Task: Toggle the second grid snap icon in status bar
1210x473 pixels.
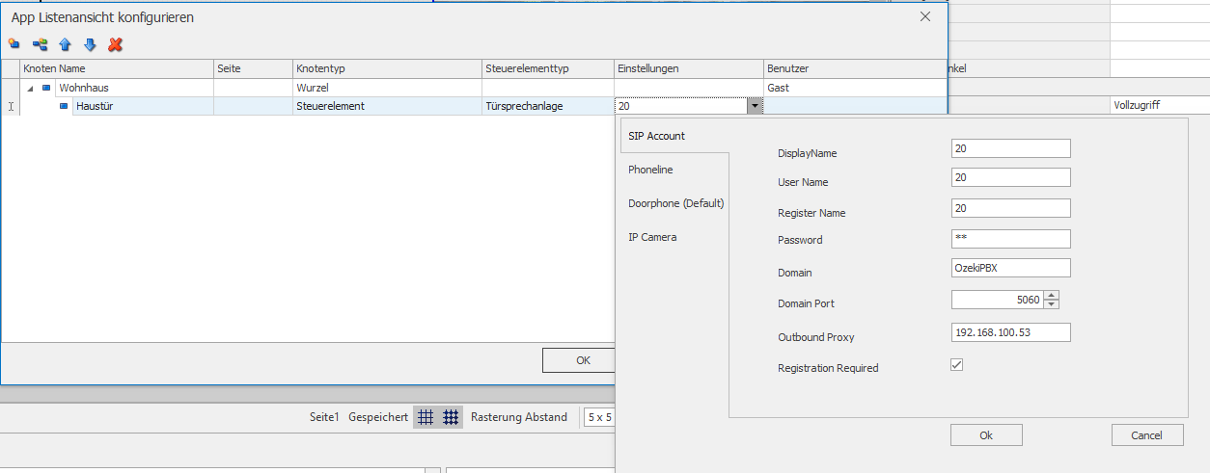Action: tap(450, 417)
